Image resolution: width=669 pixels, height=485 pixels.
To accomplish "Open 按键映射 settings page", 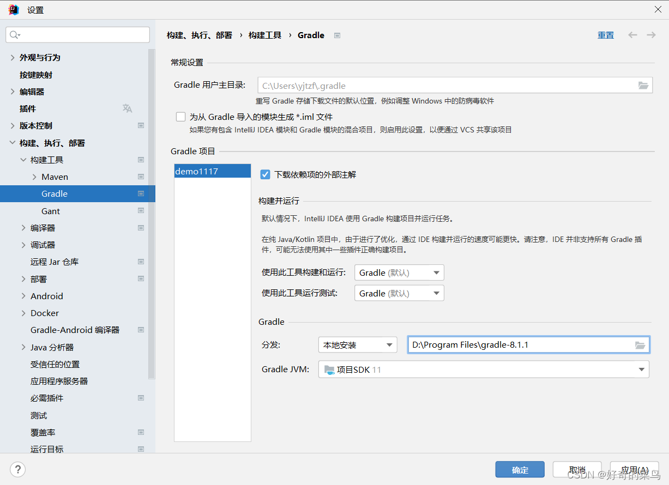I will [36, 75].
